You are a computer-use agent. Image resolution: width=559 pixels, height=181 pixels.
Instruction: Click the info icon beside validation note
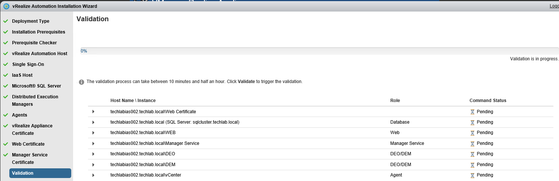81,82
